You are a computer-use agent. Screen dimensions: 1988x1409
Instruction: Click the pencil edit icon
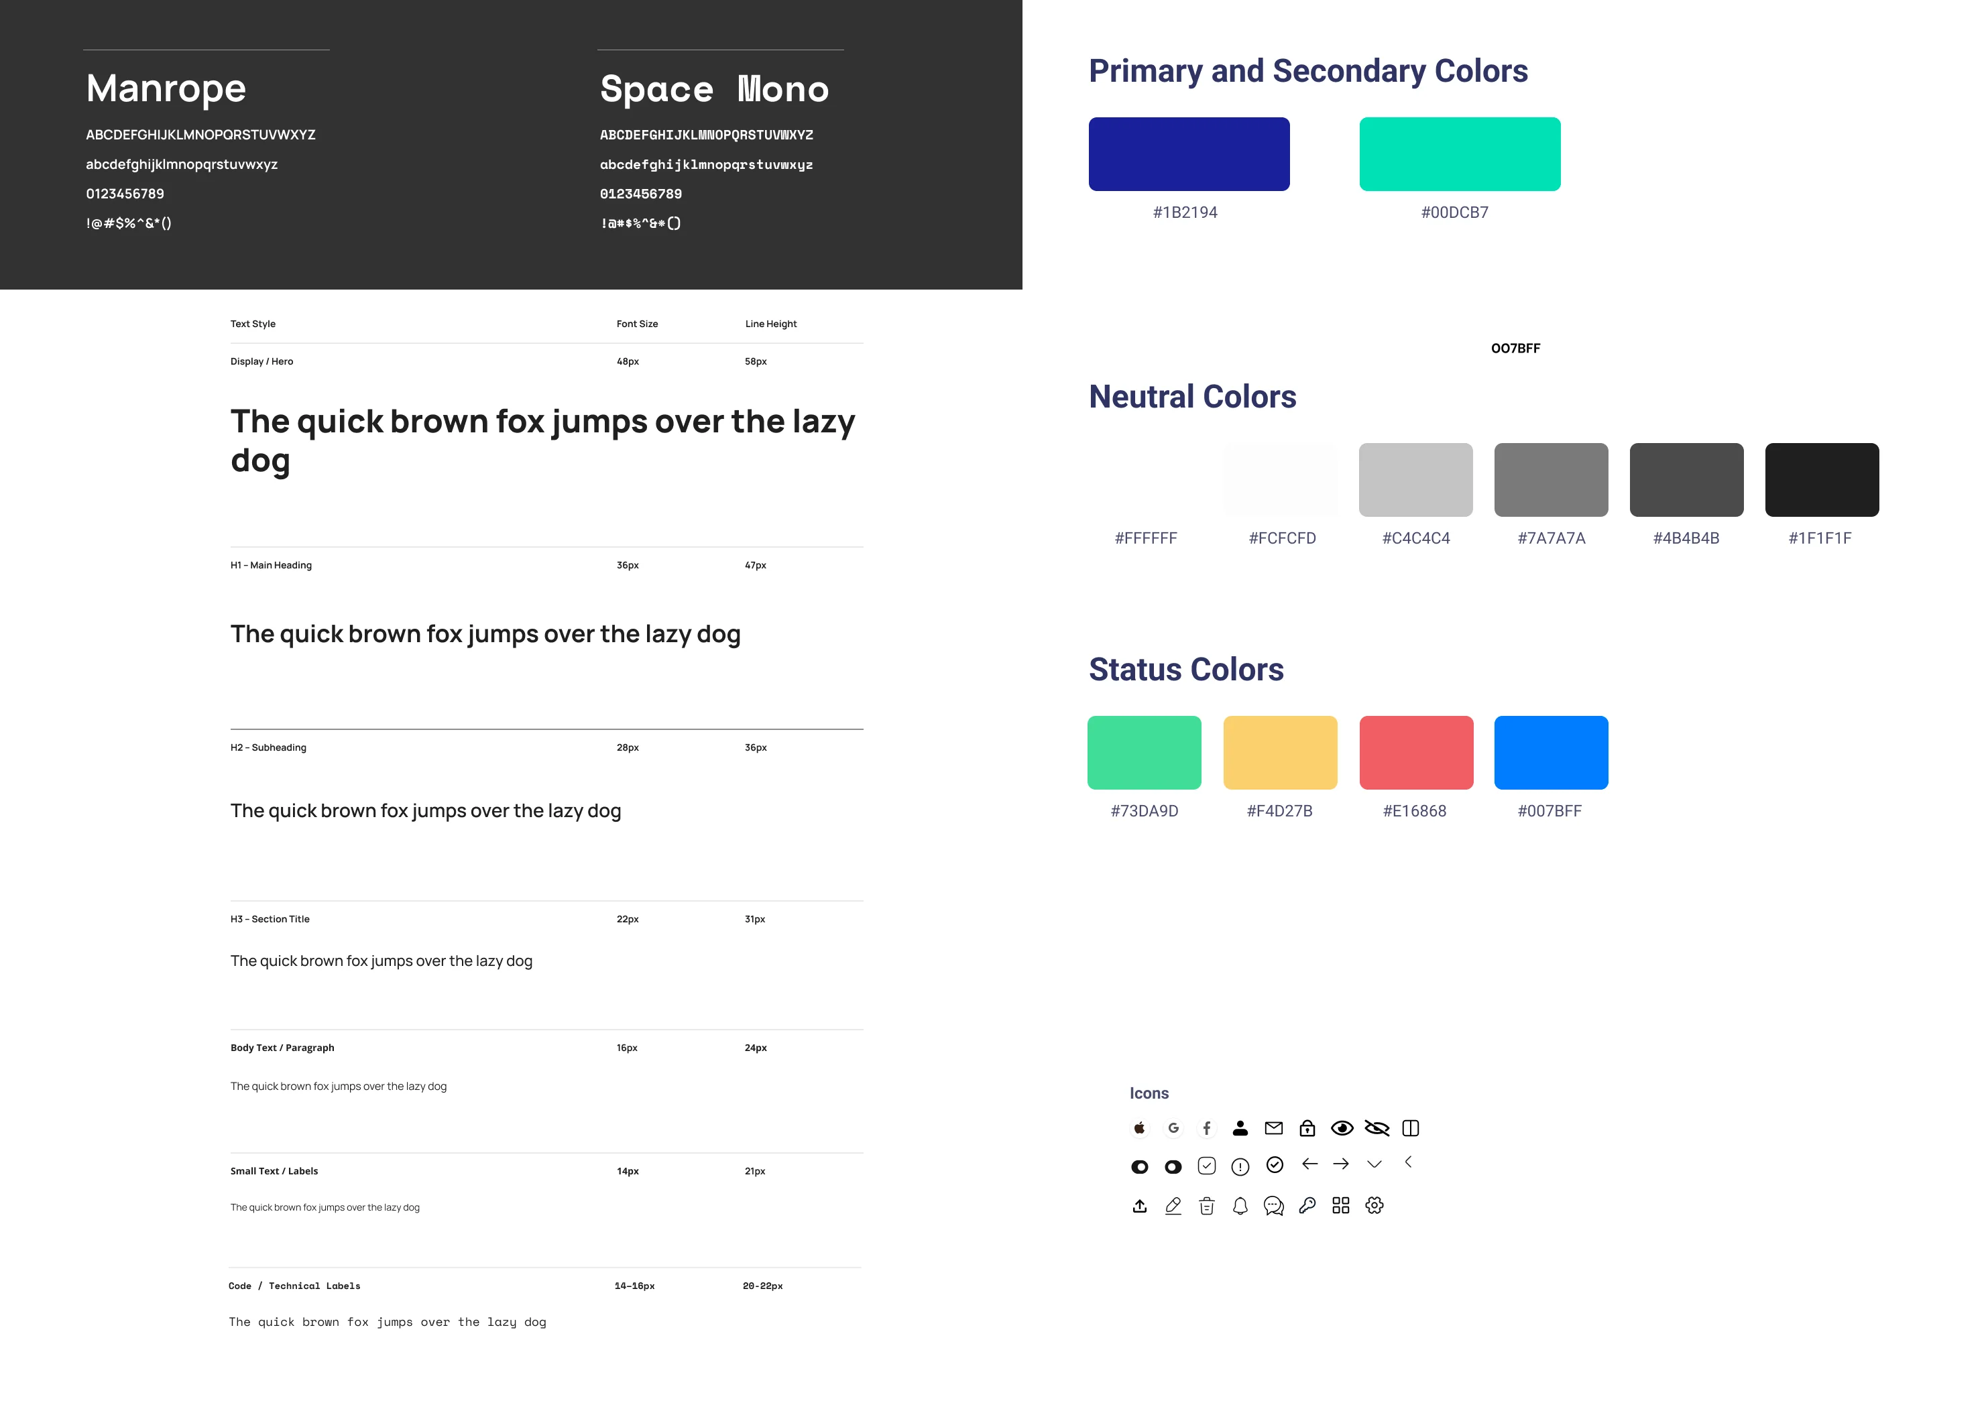[x=1173, y=1206]
